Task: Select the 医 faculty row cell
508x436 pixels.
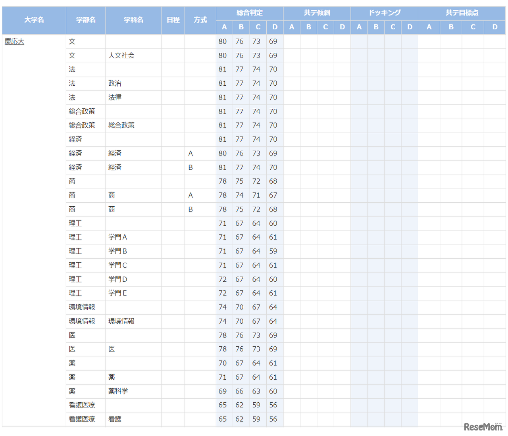Action: [x=72, y=335]
